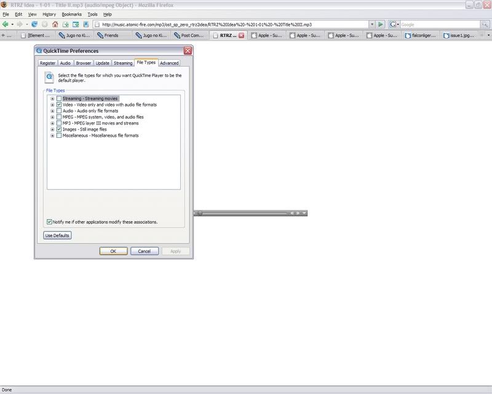Uncheck the Video file types checkbox
Image resolution: width=492 pixels, height=394 pixels.
pos(59,105)
